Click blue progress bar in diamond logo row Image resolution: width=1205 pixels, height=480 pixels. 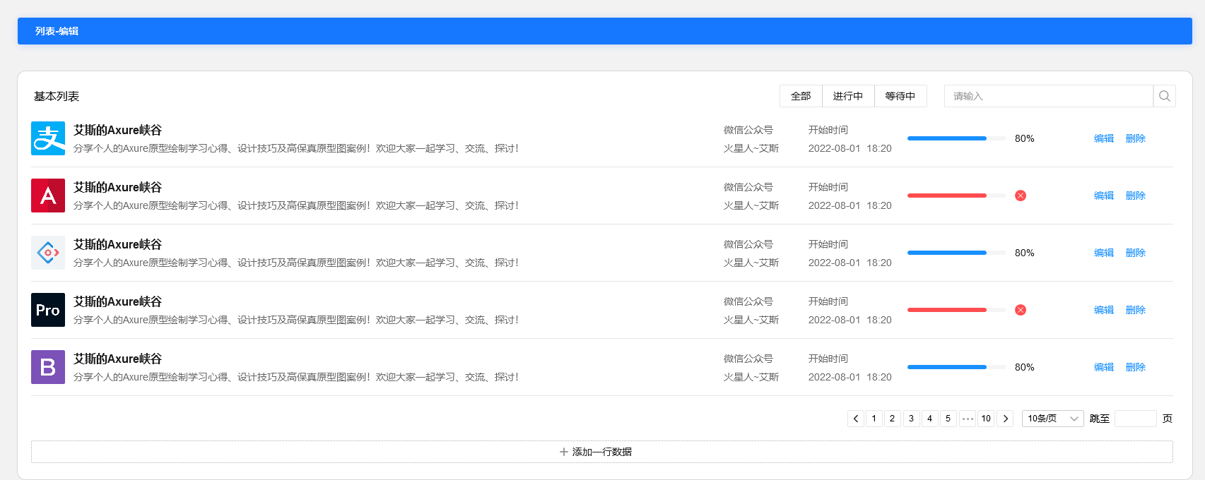point(947,253)
